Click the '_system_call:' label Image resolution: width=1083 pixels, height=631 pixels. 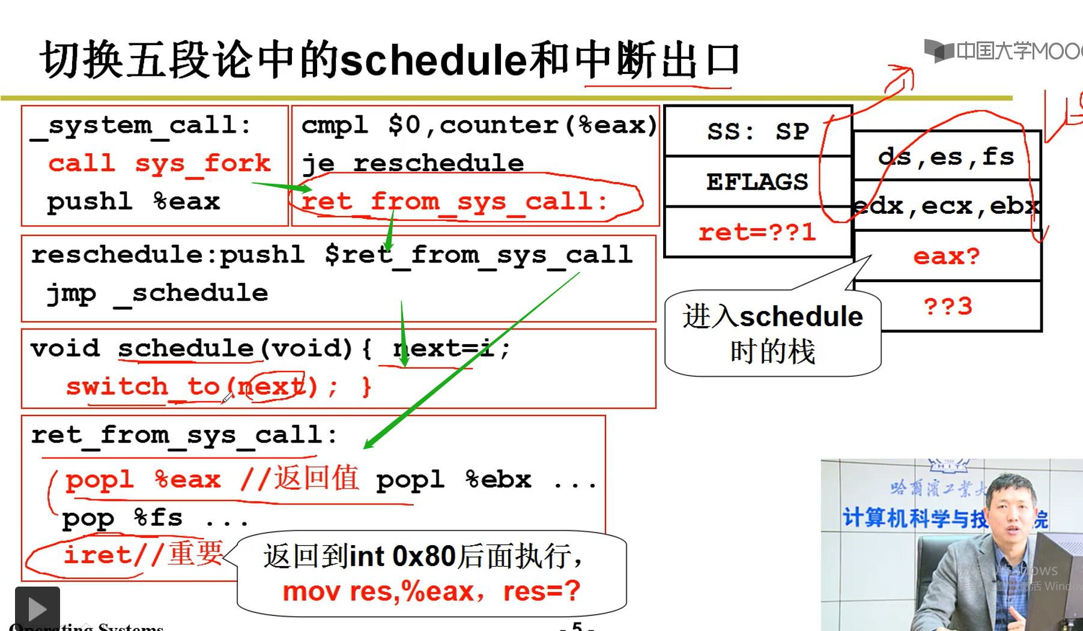tap(141, 126)
